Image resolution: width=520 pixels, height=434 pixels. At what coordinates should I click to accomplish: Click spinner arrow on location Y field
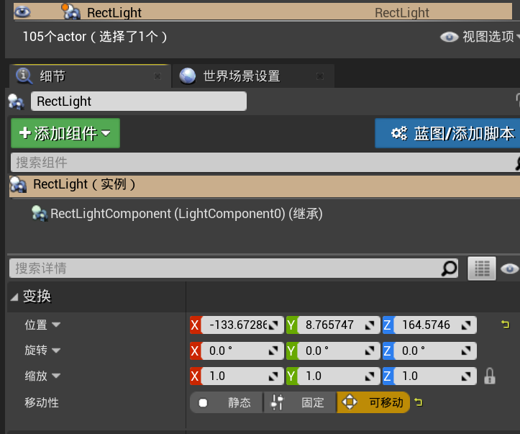tap(370, 325)
